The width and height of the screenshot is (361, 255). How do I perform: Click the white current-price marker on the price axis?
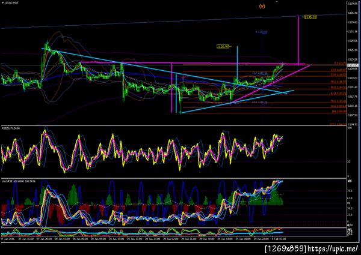click(x=352, y=65)
